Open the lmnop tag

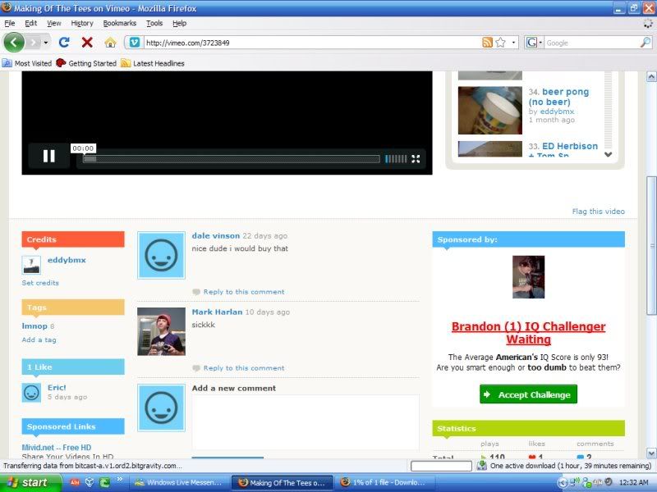click(x=34, y=326)
